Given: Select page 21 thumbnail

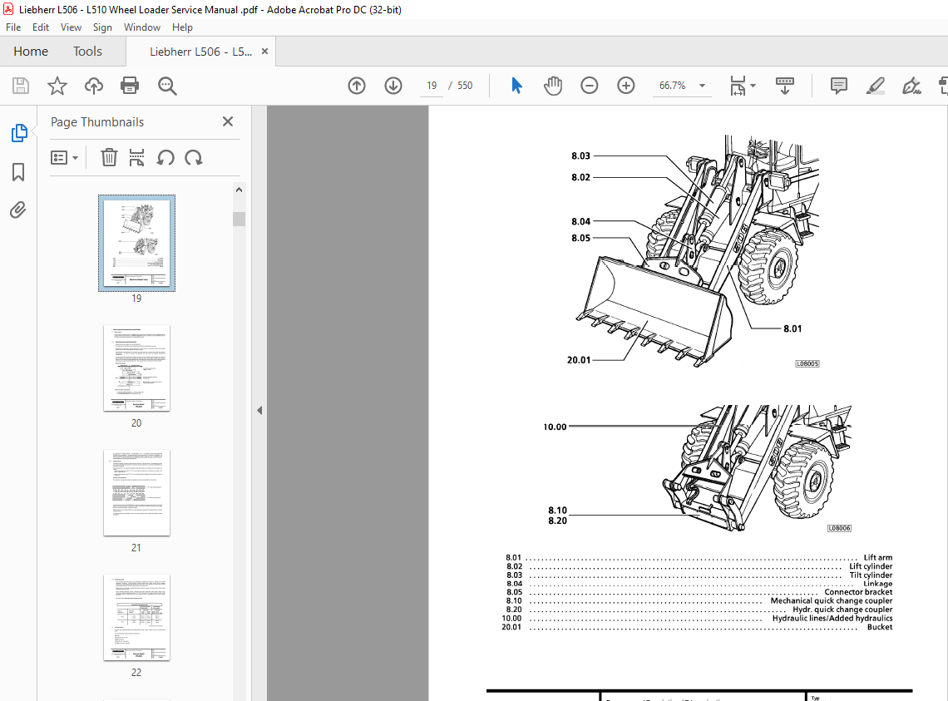Looking at the screenshot, I should (136, 493).
